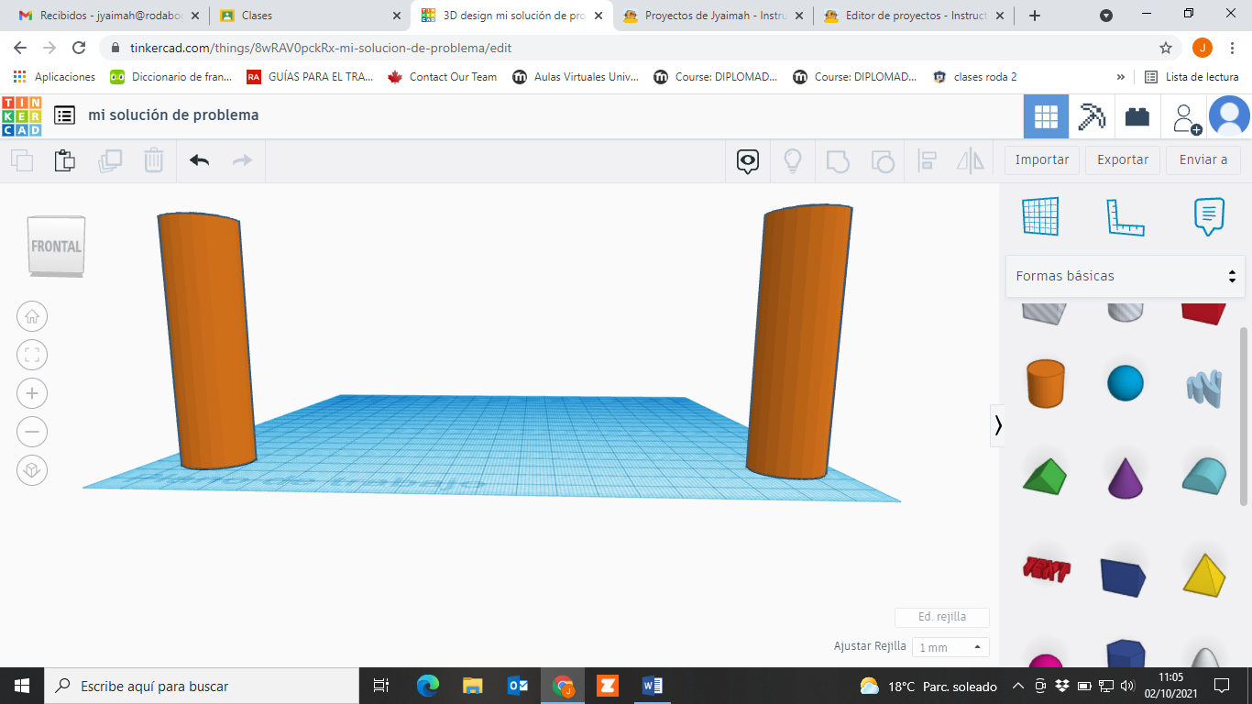
Task: Open the Formas básicas shapes dropdown
Action: pyautogui.click(x=1126, y=276)
